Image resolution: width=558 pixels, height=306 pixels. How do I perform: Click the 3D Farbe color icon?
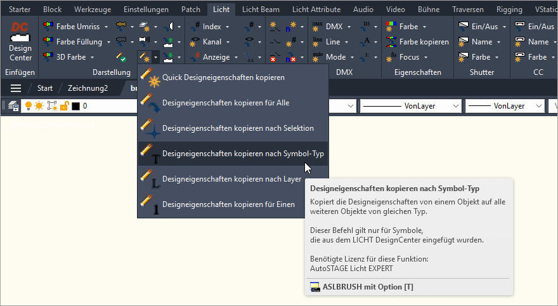[x=48, y=57]
